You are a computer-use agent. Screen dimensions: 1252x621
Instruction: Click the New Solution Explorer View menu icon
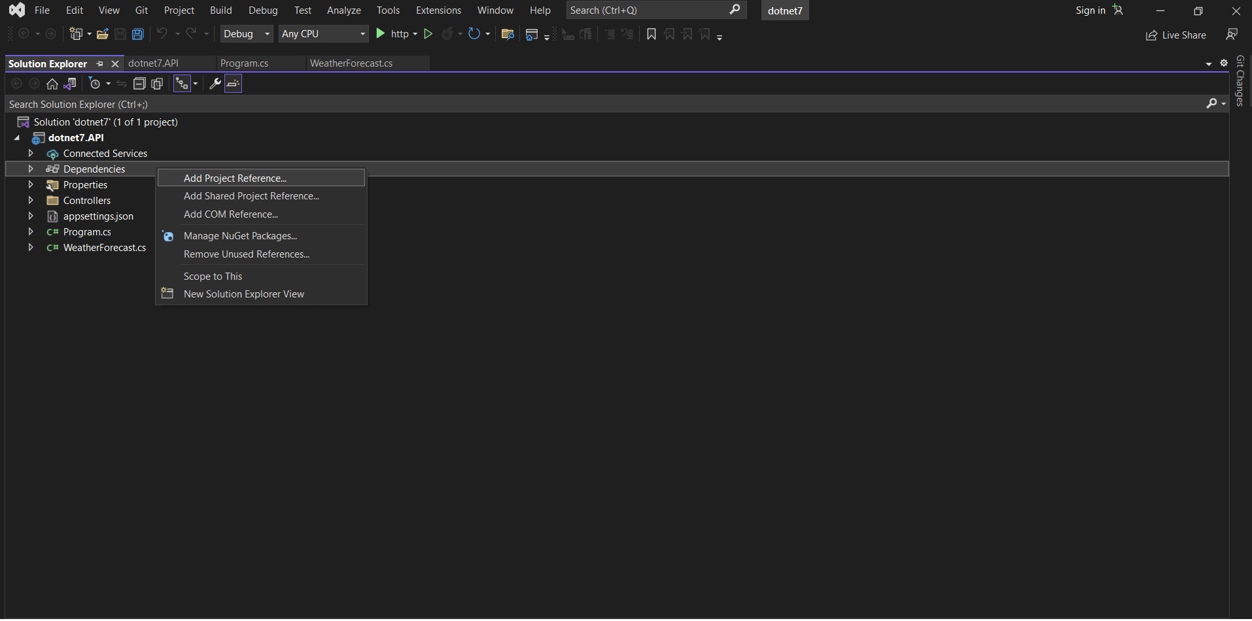pos(167,294)
